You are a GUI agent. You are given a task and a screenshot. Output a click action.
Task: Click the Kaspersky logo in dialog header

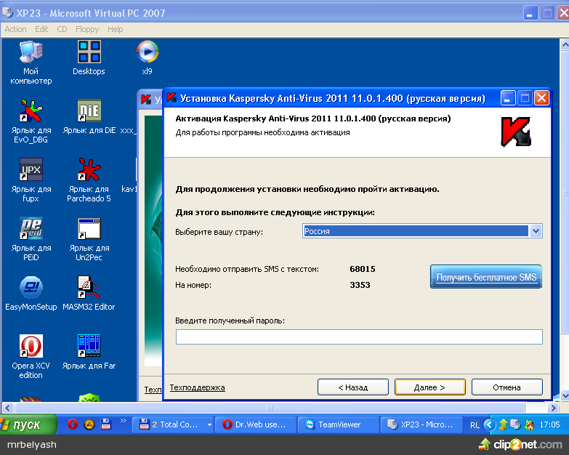point(516,132)
